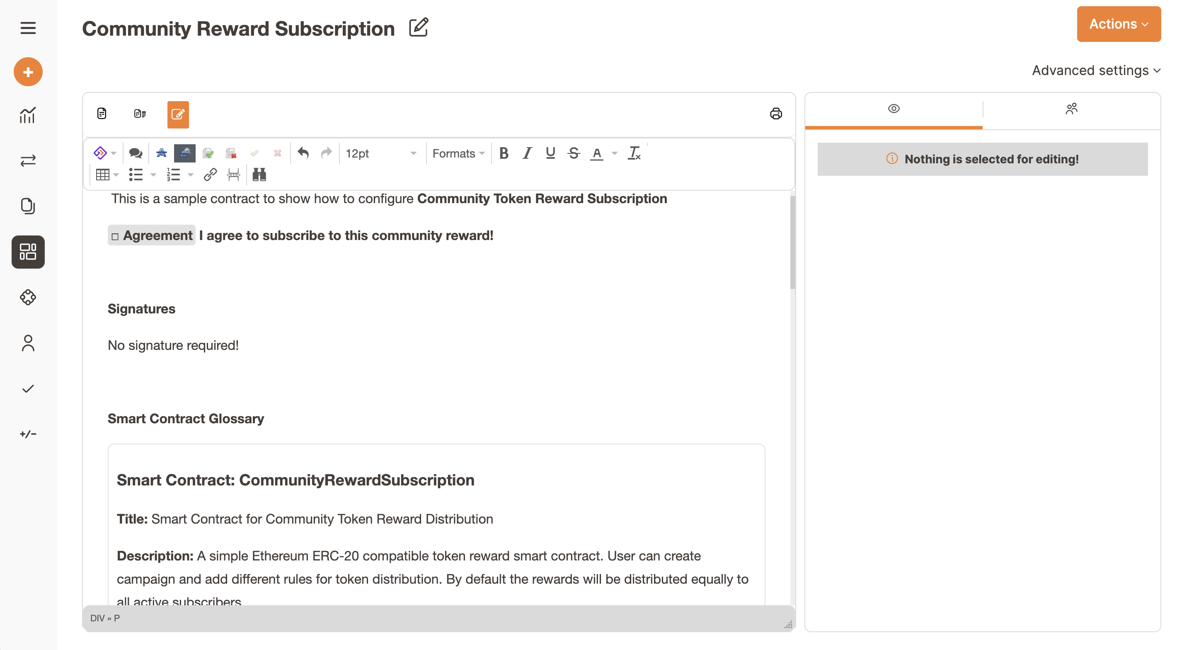1182x650 pixels.
Task: Open the insert table dropdown
Action: point(107,175)
